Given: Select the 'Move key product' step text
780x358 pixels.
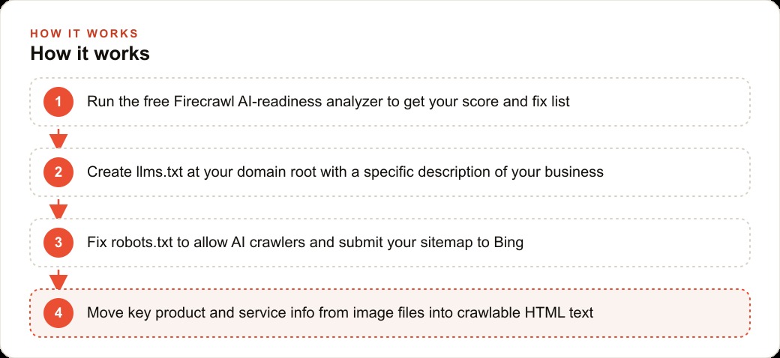Looking at the screenshot, I should tap(340, 313).
